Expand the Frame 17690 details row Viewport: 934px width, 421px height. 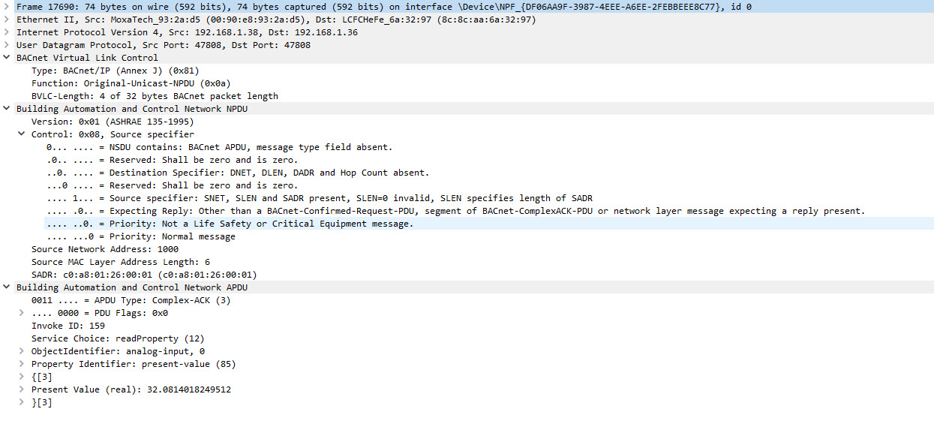coord(7,7)
